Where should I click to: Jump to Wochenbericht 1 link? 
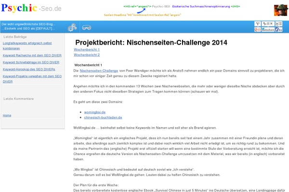(87, 49)
